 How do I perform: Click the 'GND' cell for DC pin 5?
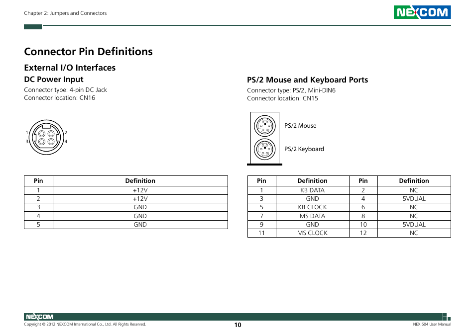(140, 225)
